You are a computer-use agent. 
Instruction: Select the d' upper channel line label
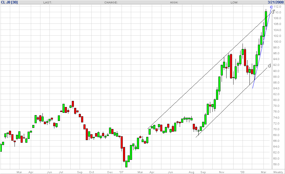point(273,12)
